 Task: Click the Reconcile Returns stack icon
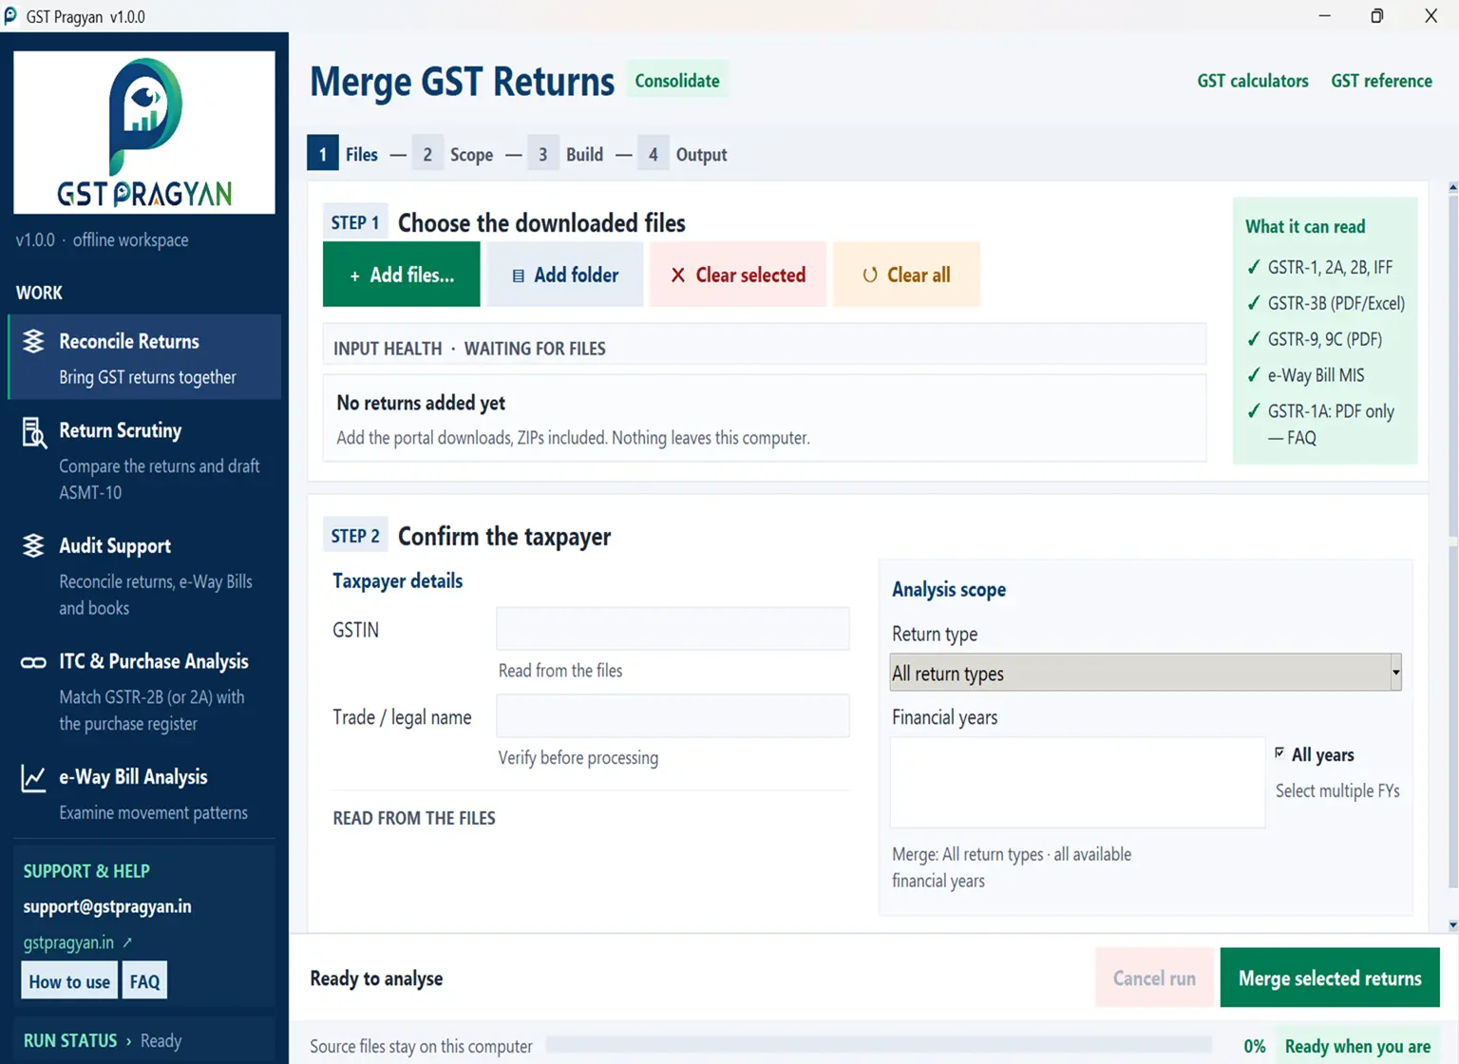click(x=33, y=341)
